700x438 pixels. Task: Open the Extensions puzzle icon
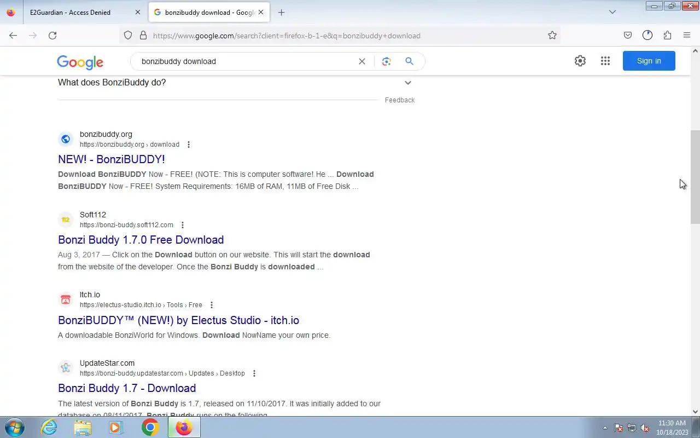667,36
